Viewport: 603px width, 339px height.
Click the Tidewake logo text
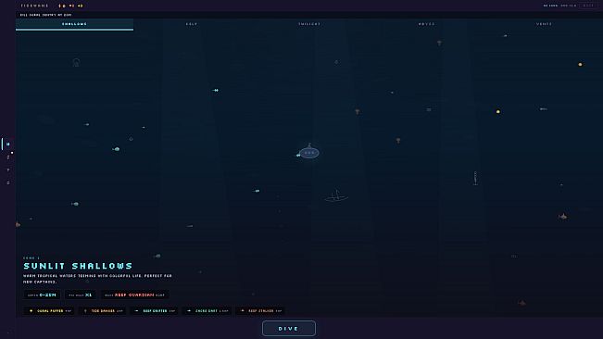click(x=34, y=6)
